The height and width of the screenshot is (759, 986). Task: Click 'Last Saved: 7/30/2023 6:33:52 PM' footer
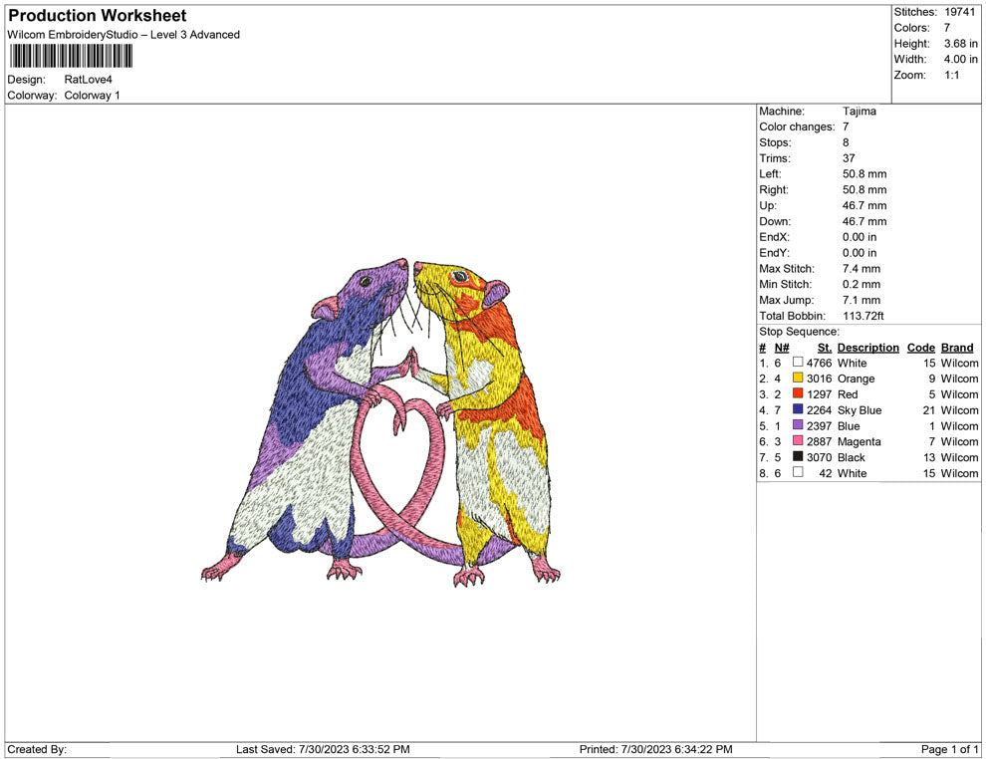323,749
